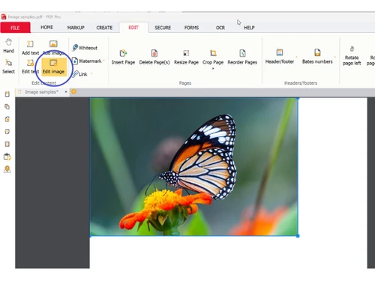Click the orange pin-shaped sidebar icon

(7, 169)
